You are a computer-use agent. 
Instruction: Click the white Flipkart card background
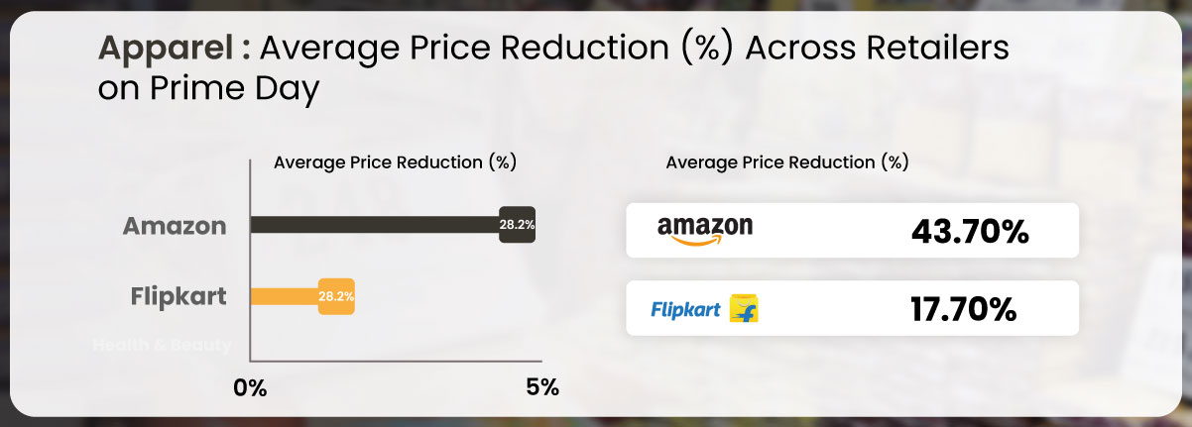coord(852,308)
